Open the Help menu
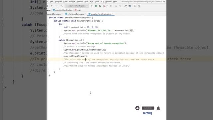 click(x=115, y=2)
